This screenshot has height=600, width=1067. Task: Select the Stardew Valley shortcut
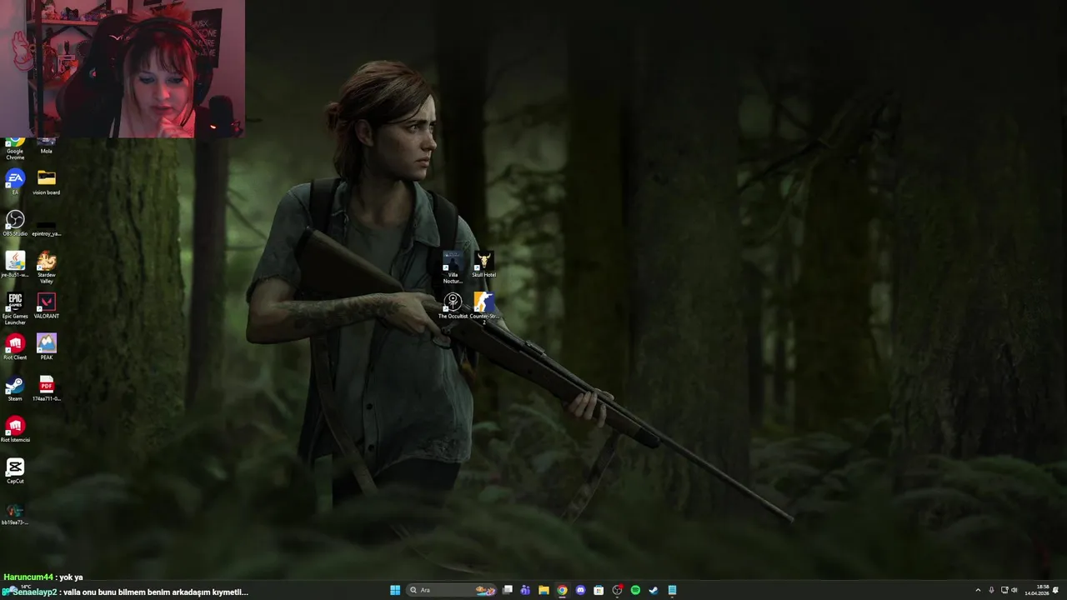coord(47,267)
